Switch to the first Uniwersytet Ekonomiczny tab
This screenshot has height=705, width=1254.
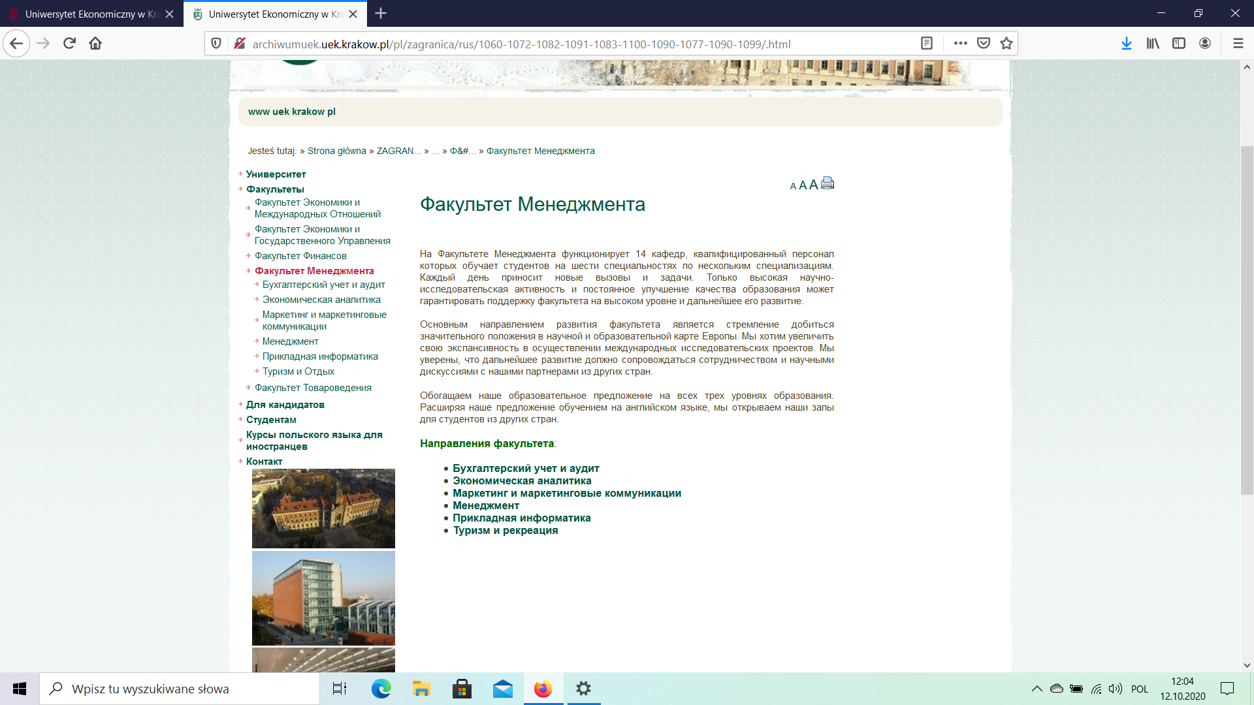(91, 14)
